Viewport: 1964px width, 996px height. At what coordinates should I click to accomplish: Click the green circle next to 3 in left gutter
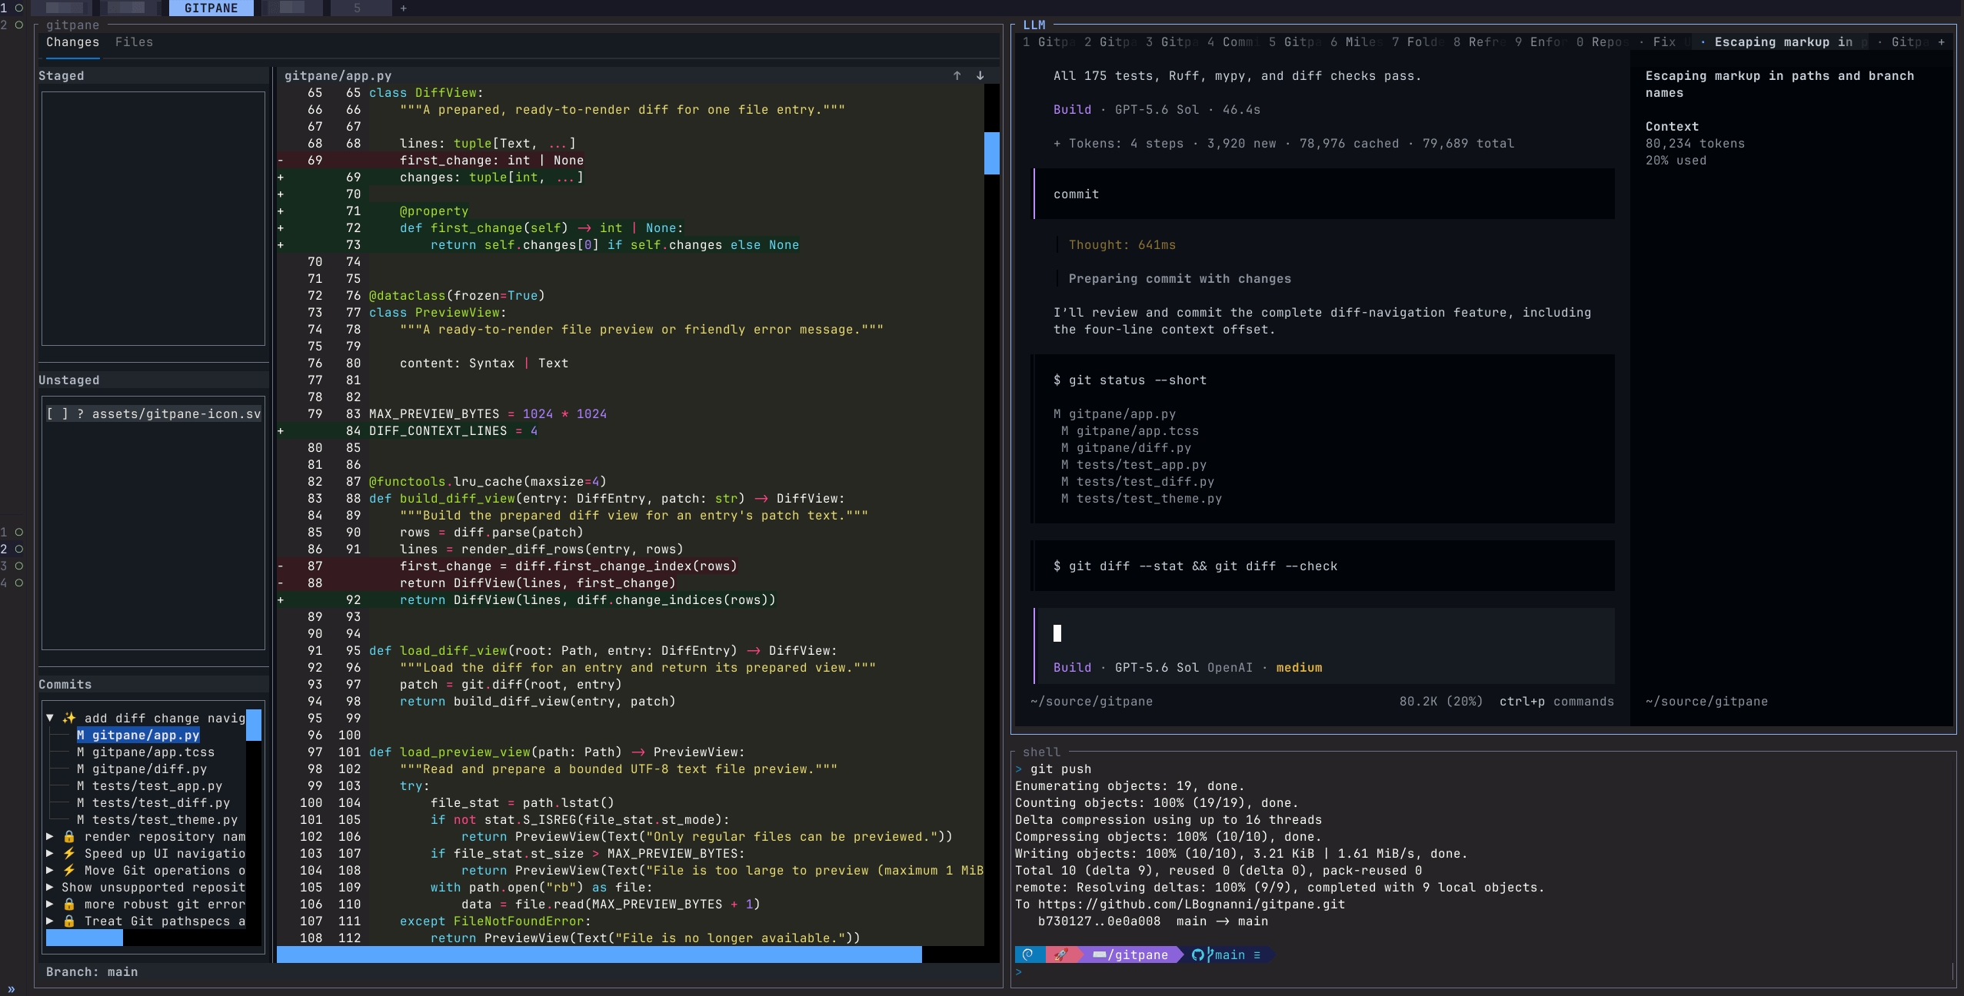(19, 566)
